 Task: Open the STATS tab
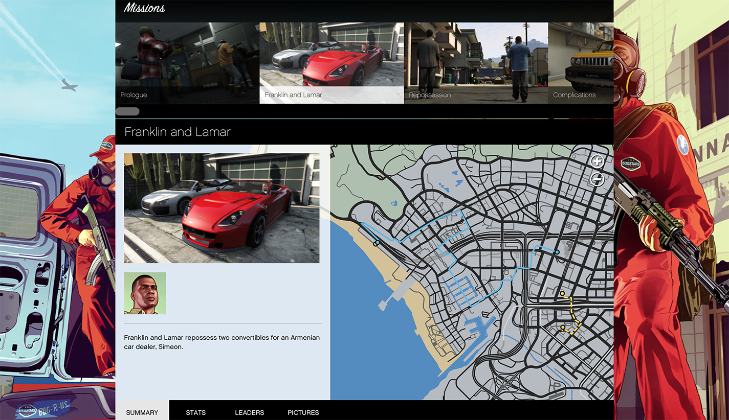coord(196,412)
